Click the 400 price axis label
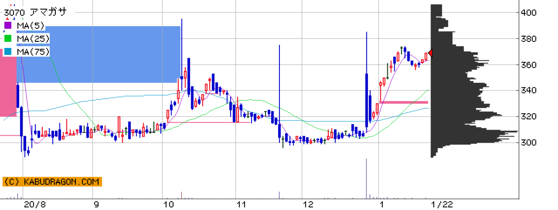Viewport: 558px width, 210px height. (529, 13)
